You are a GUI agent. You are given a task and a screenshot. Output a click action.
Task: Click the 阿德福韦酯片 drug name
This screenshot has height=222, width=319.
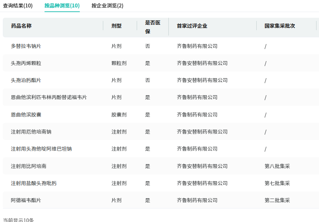tap(26, 200)
